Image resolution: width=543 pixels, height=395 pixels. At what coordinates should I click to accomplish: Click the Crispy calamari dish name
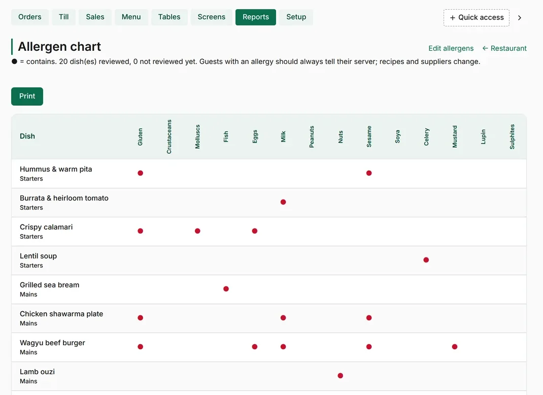pos(46,227)
